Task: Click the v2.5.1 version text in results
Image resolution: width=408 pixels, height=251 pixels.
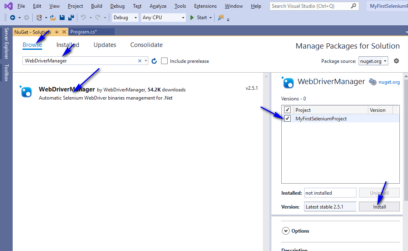Action: 251,88
